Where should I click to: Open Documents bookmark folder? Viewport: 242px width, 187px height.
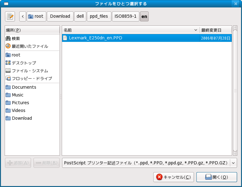[24, 87]
